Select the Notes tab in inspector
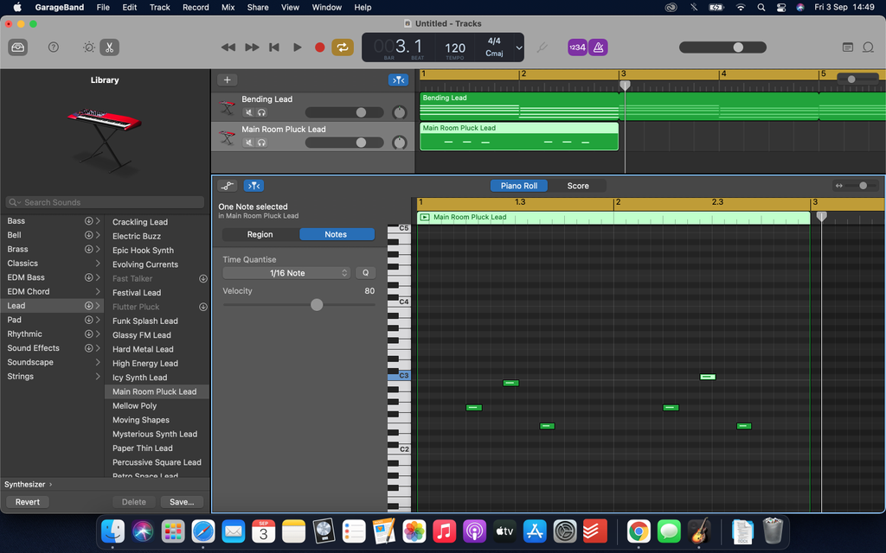Viewport: 886px width, 553px height. click(336, 234)
